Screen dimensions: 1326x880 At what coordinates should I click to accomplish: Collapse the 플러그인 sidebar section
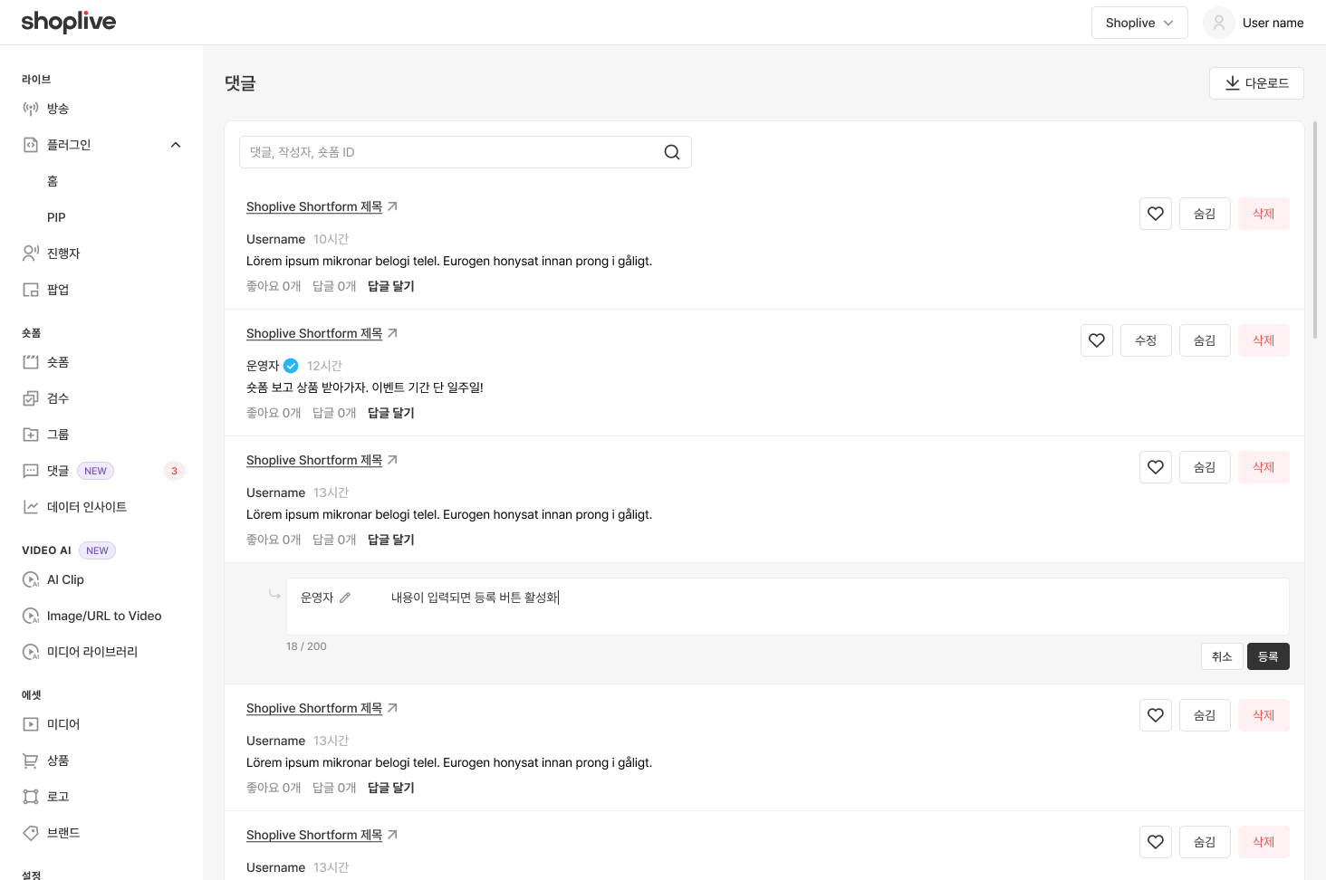(x=176, y=145)
